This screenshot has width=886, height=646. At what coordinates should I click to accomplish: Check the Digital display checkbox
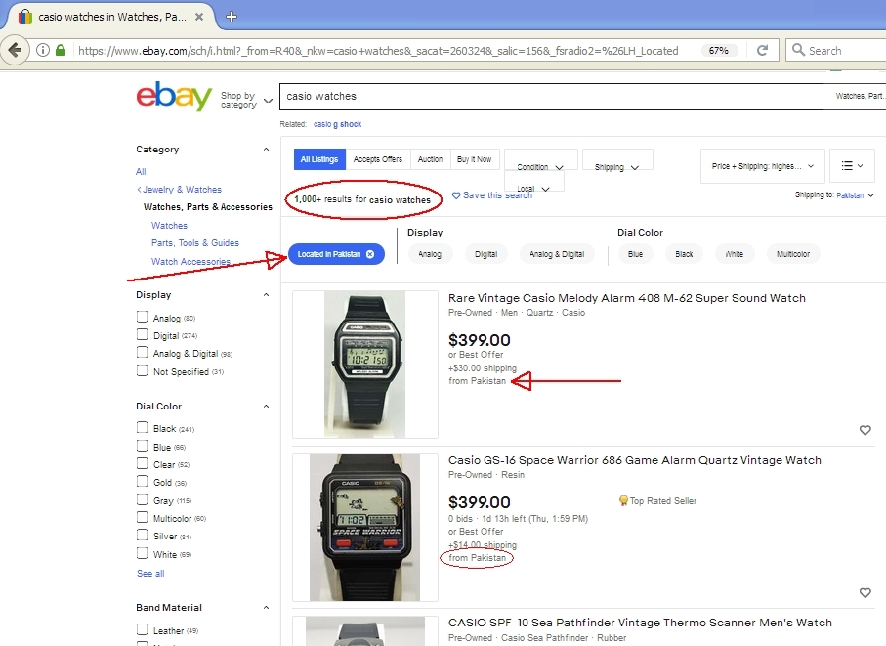pyautogui.click(x=143, y=334)
